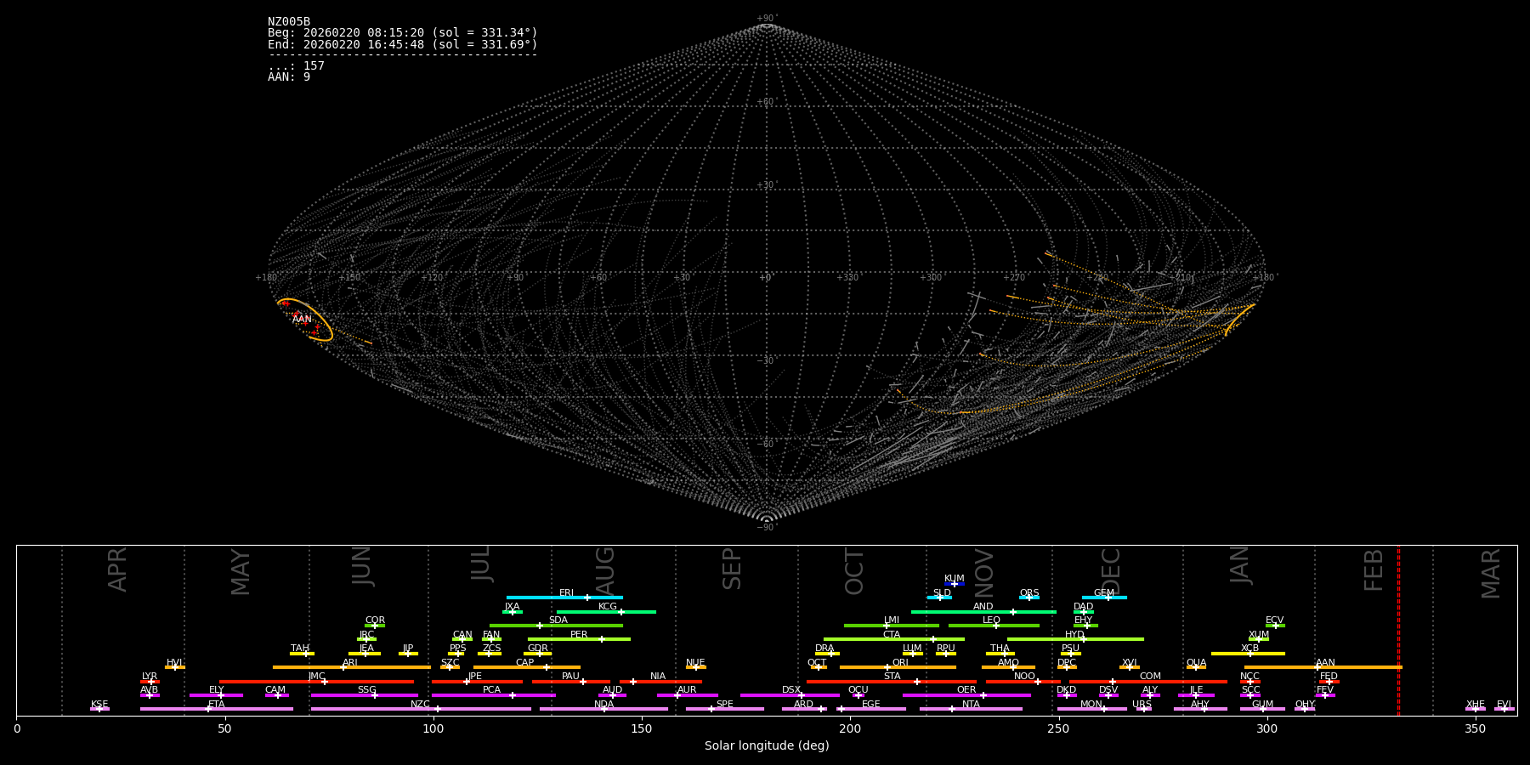Click the orange AAN bar in timeline
1530x765 pixels.
[1323, 667]
